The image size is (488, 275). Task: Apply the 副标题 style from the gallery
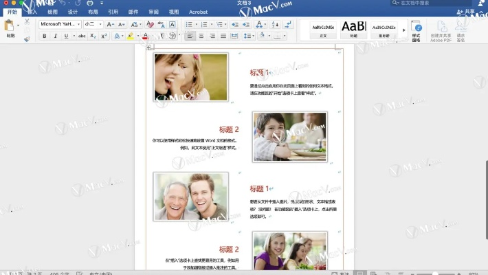point(384,30)
